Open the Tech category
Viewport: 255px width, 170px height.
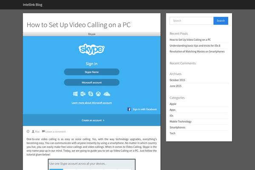coord(173,133)
